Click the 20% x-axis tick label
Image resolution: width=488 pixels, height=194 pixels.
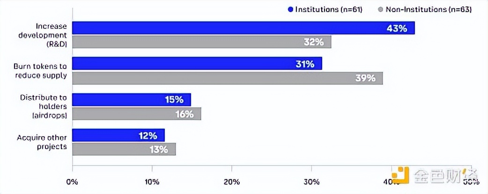[231, 181]
